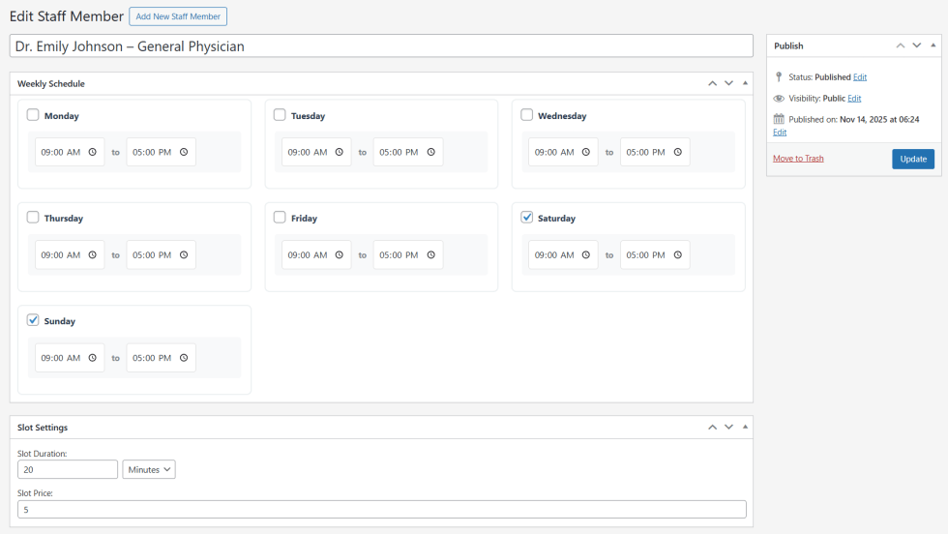Enable the Tuesday checkbox
Screen dimensions: 948x534
pyautogui.click(x=280, y=115)
